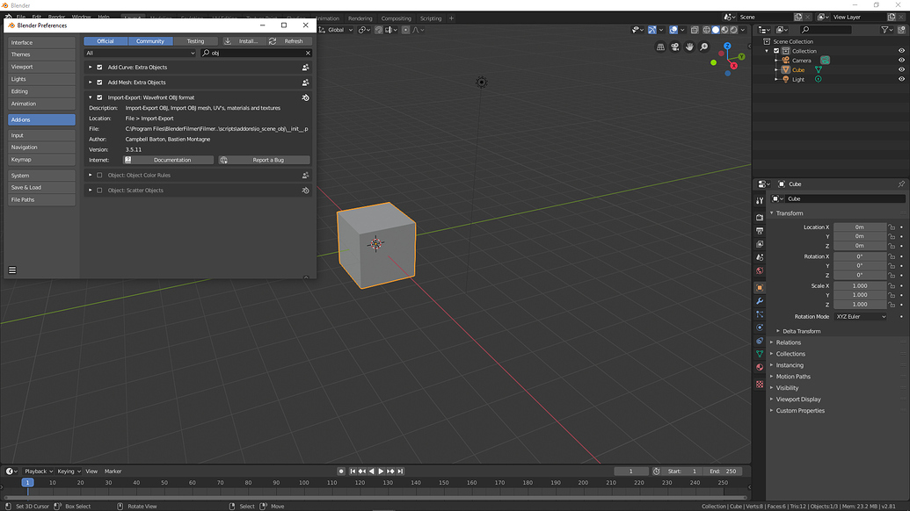This screenshot has width=910, height=511.
Task: Open Render Properties in the properties editor
Action: 760,217
